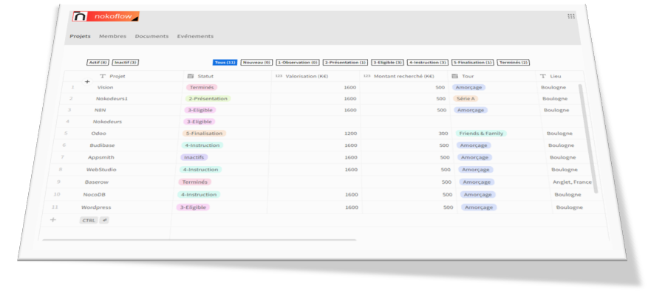Switch to the Membres tab

(112, 36)
